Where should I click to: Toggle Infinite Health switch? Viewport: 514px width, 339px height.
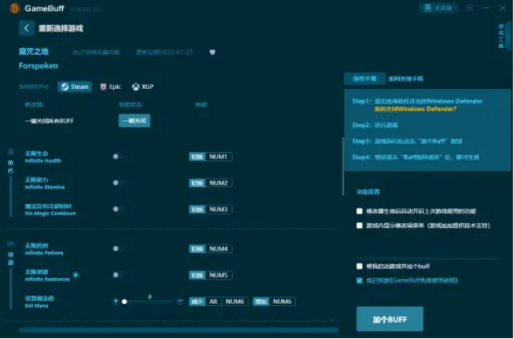pos(119,157)
